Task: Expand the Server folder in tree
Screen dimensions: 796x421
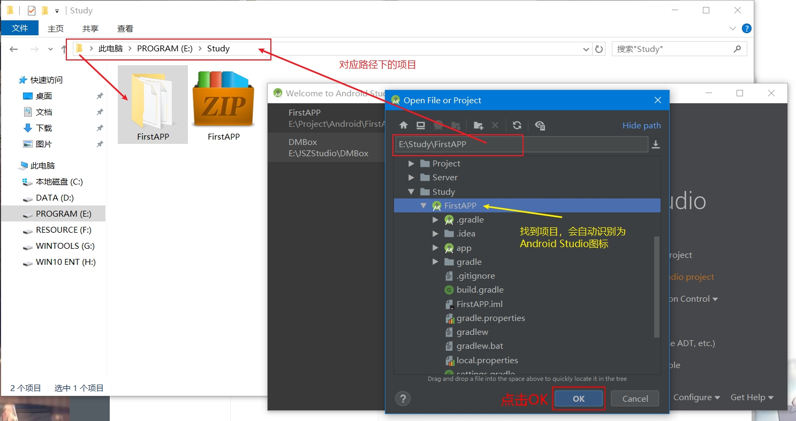Action: click(x=411, y=177)
